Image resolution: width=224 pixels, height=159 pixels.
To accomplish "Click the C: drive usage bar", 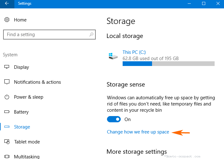I will click(x=169, y=64).
